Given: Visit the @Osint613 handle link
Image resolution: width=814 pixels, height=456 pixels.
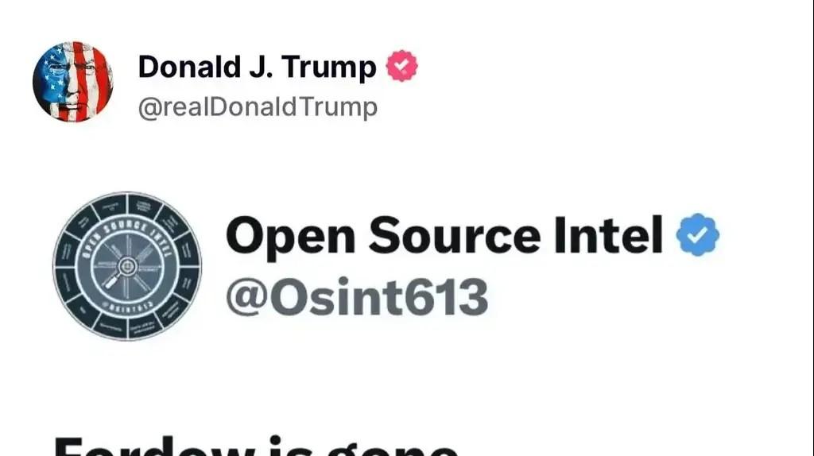Looking at the screenshot, I should click(357, 296).
